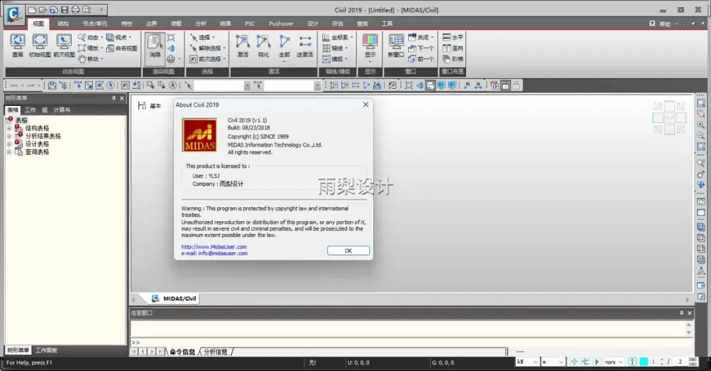Expand the 查询表格 tree node
The image size is (711, 371).
click(9, 152)
